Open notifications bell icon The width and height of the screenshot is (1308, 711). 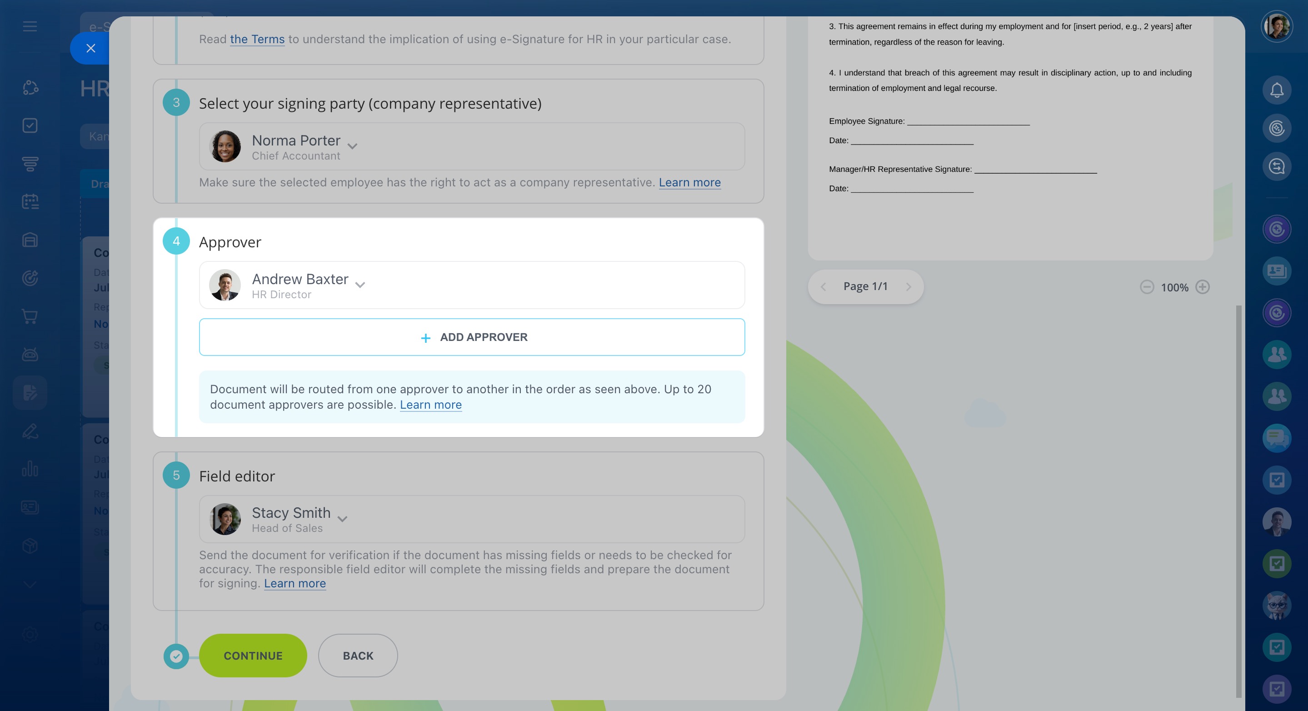tap(1277, 90)
